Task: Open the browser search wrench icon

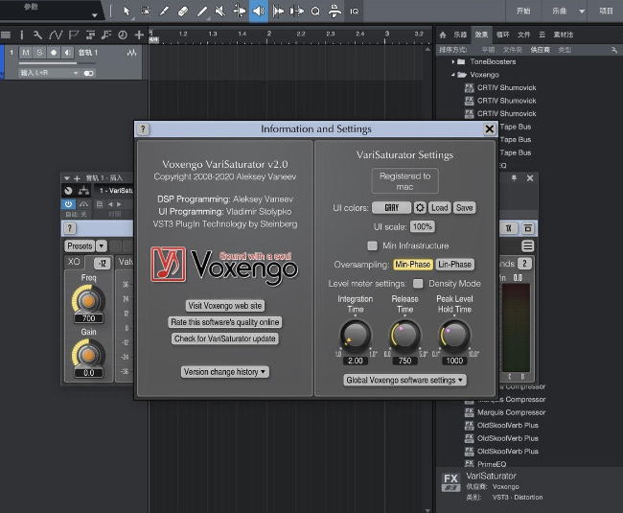Action: (614, 50)
